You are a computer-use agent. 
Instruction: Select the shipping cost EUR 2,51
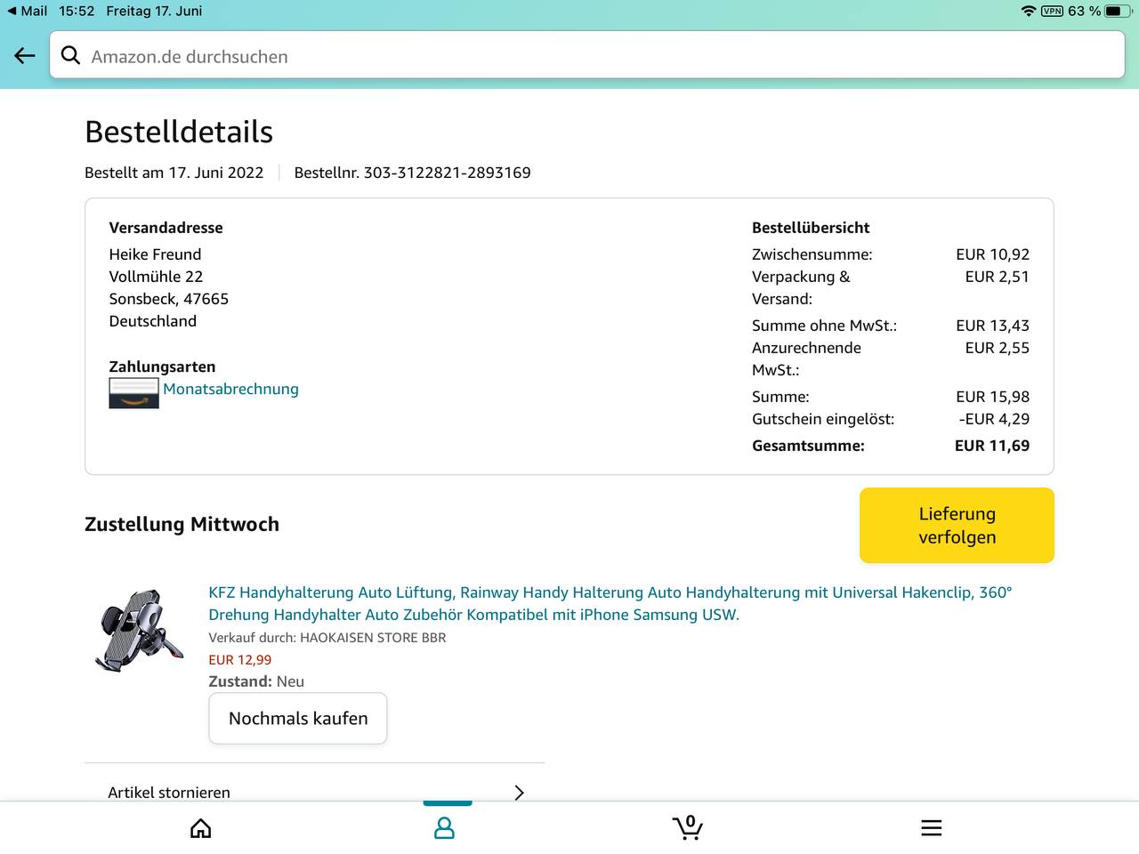[x=998, y=277]
